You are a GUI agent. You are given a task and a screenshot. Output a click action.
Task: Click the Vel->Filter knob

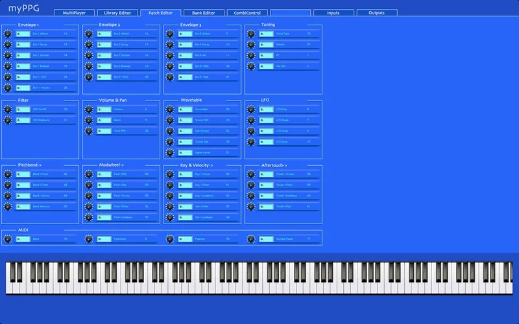(170, 207)
